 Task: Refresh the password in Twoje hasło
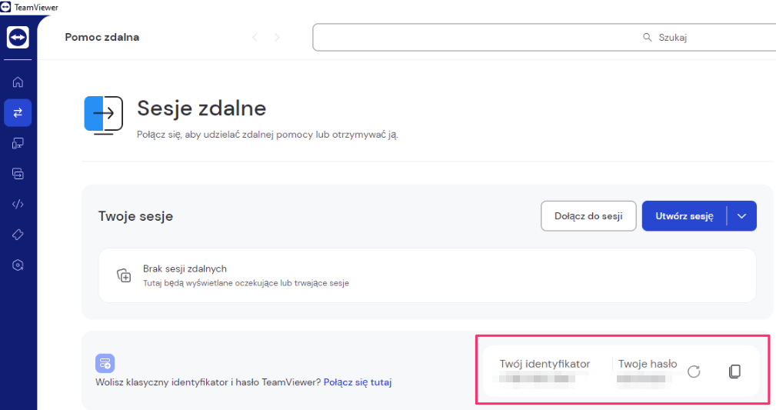(694, 372)
